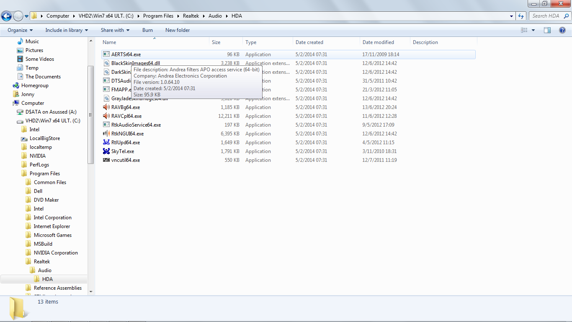The image size is (572, 322).
Task: Click the RAVBg64.exe speaker icon
Action: click(x=106, y=107)
